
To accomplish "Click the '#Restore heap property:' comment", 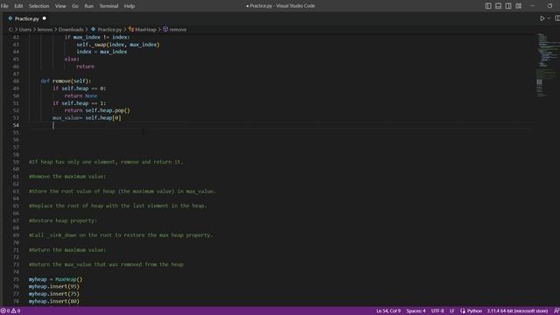I will (x=63, y=220).
